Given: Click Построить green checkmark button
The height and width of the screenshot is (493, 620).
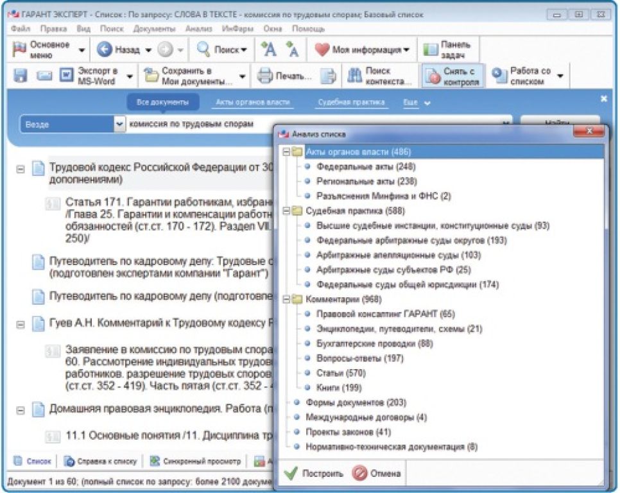Looking at the screenshot, I should pos(314,473).
